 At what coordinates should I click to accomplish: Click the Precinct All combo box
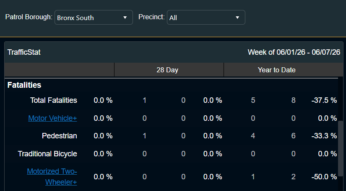coord(206,18)
